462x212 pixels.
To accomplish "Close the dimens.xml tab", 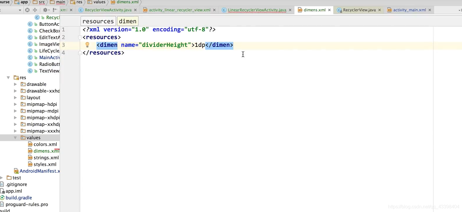I will point(330,10).
